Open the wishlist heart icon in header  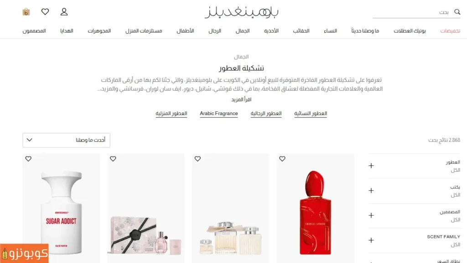(45, 12)
